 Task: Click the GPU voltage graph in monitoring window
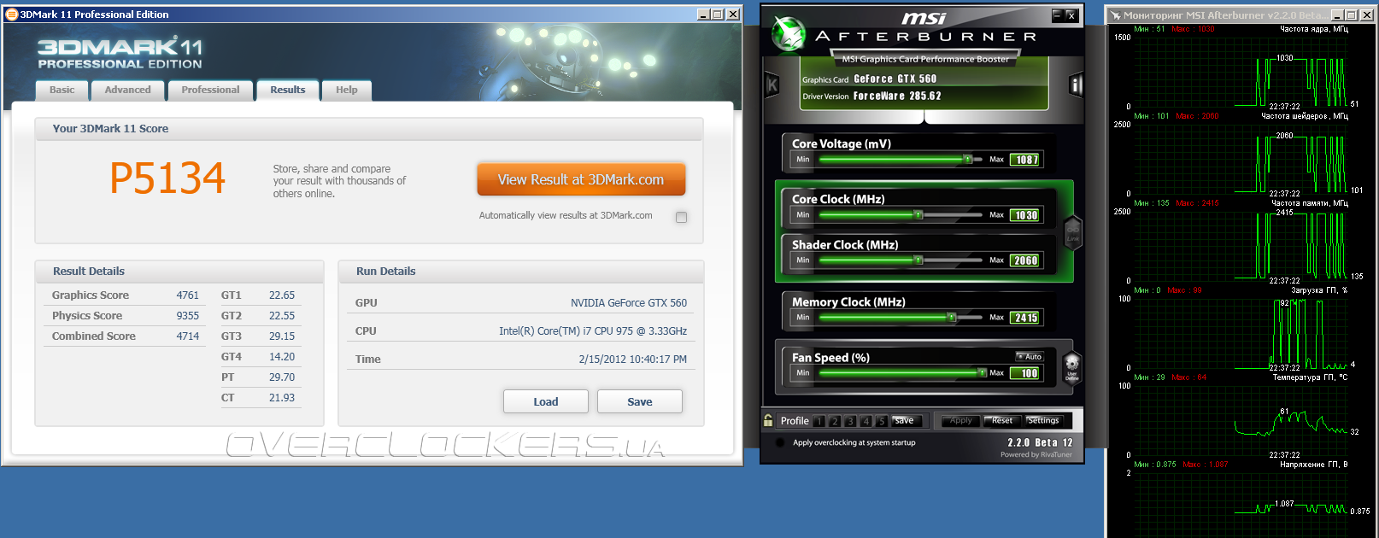[x=1241, y=504]
